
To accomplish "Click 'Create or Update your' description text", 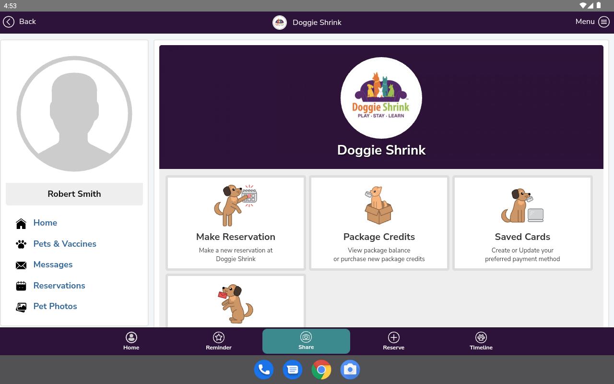I will 522,250.
